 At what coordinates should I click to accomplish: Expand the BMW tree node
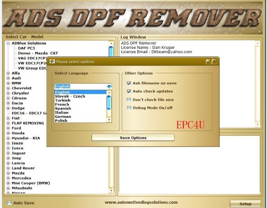pyautogui.click(x=8, y=83)
